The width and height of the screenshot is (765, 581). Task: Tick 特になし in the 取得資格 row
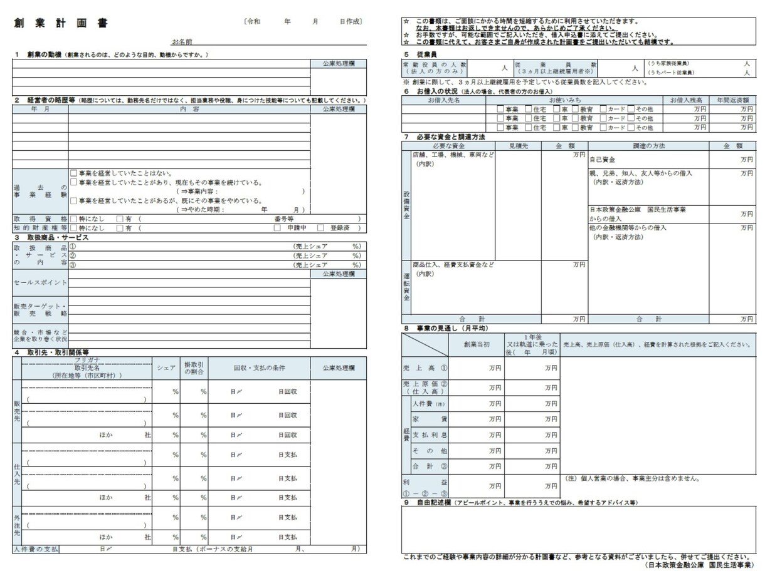coord(73,219)
